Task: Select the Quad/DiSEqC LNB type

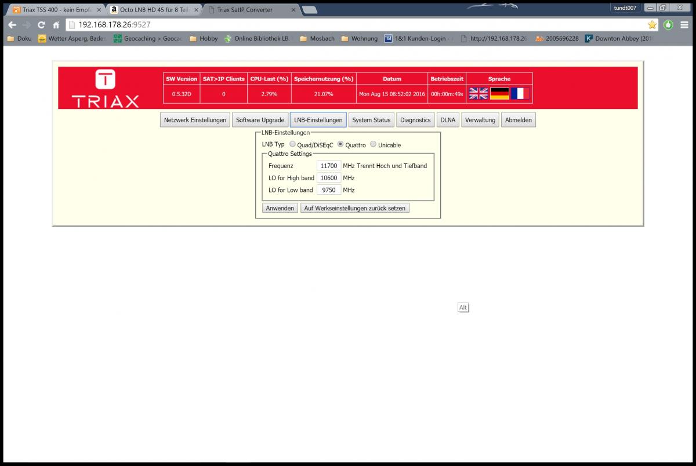Action: coord(292,144)
